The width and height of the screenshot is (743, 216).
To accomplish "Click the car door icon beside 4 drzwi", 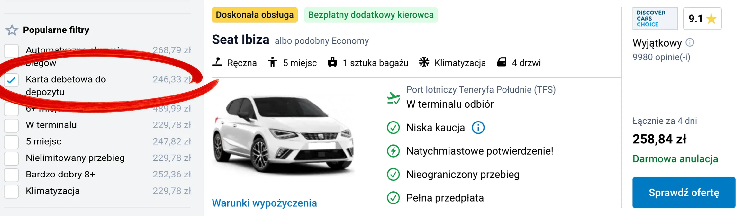I will click(502, 62).
